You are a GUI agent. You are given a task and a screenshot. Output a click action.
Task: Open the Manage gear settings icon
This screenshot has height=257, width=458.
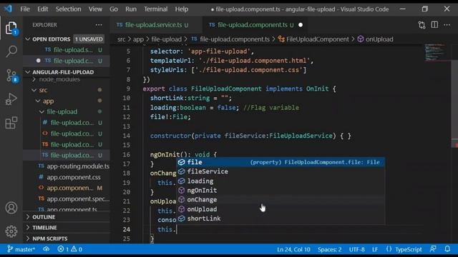(11, 231)
